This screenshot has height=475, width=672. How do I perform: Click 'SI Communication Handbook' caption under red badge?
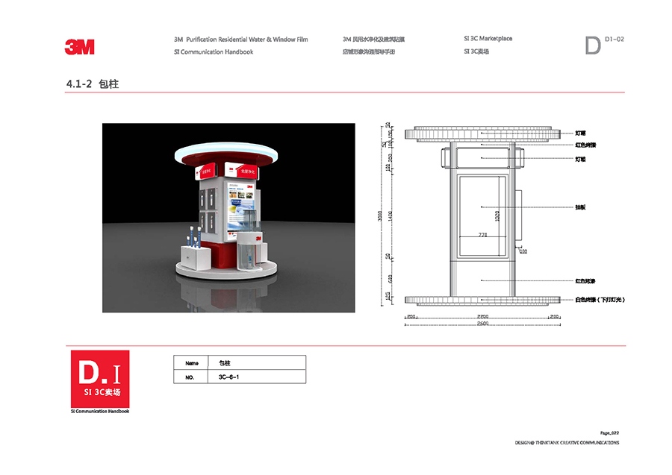(x=100, y=411)
